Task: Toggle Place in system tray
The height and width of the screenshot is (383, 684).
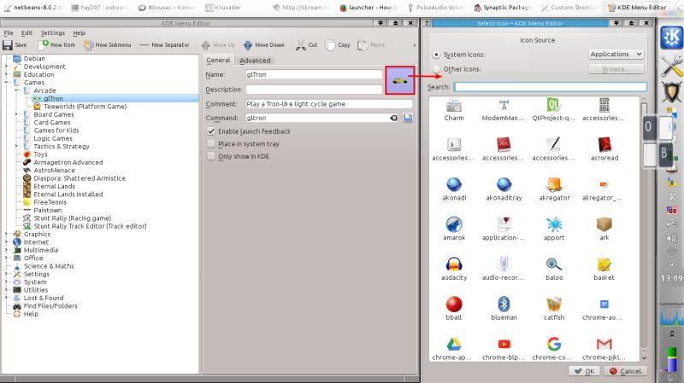Action: (211, 143)
